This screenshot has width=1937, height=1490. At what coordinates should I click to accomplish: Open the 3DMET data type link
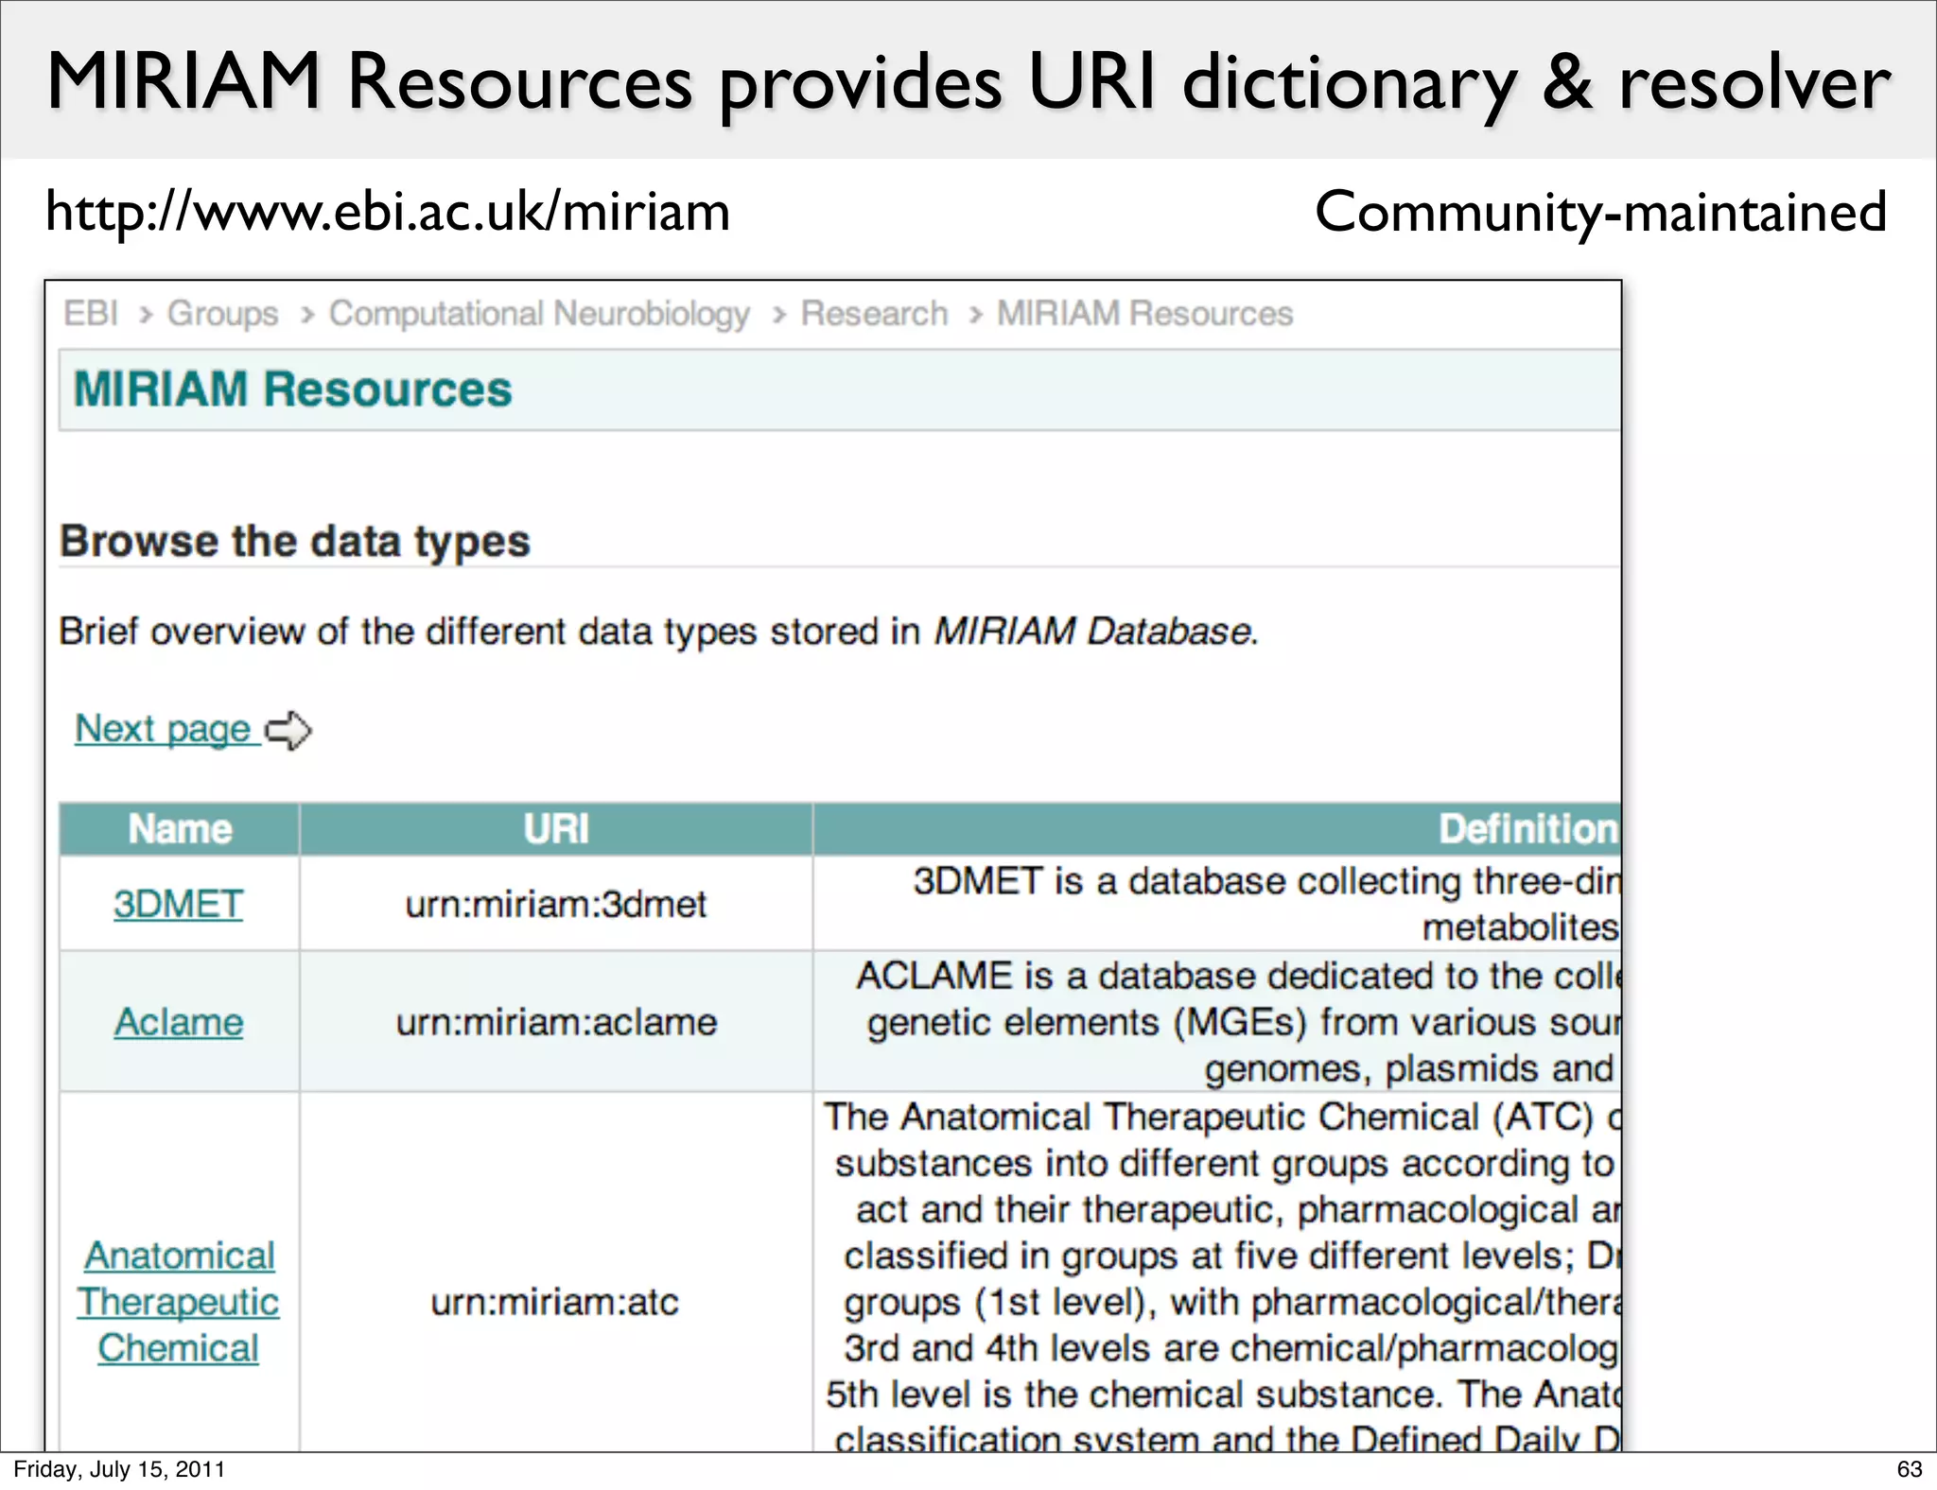click(x=179, y=904)
